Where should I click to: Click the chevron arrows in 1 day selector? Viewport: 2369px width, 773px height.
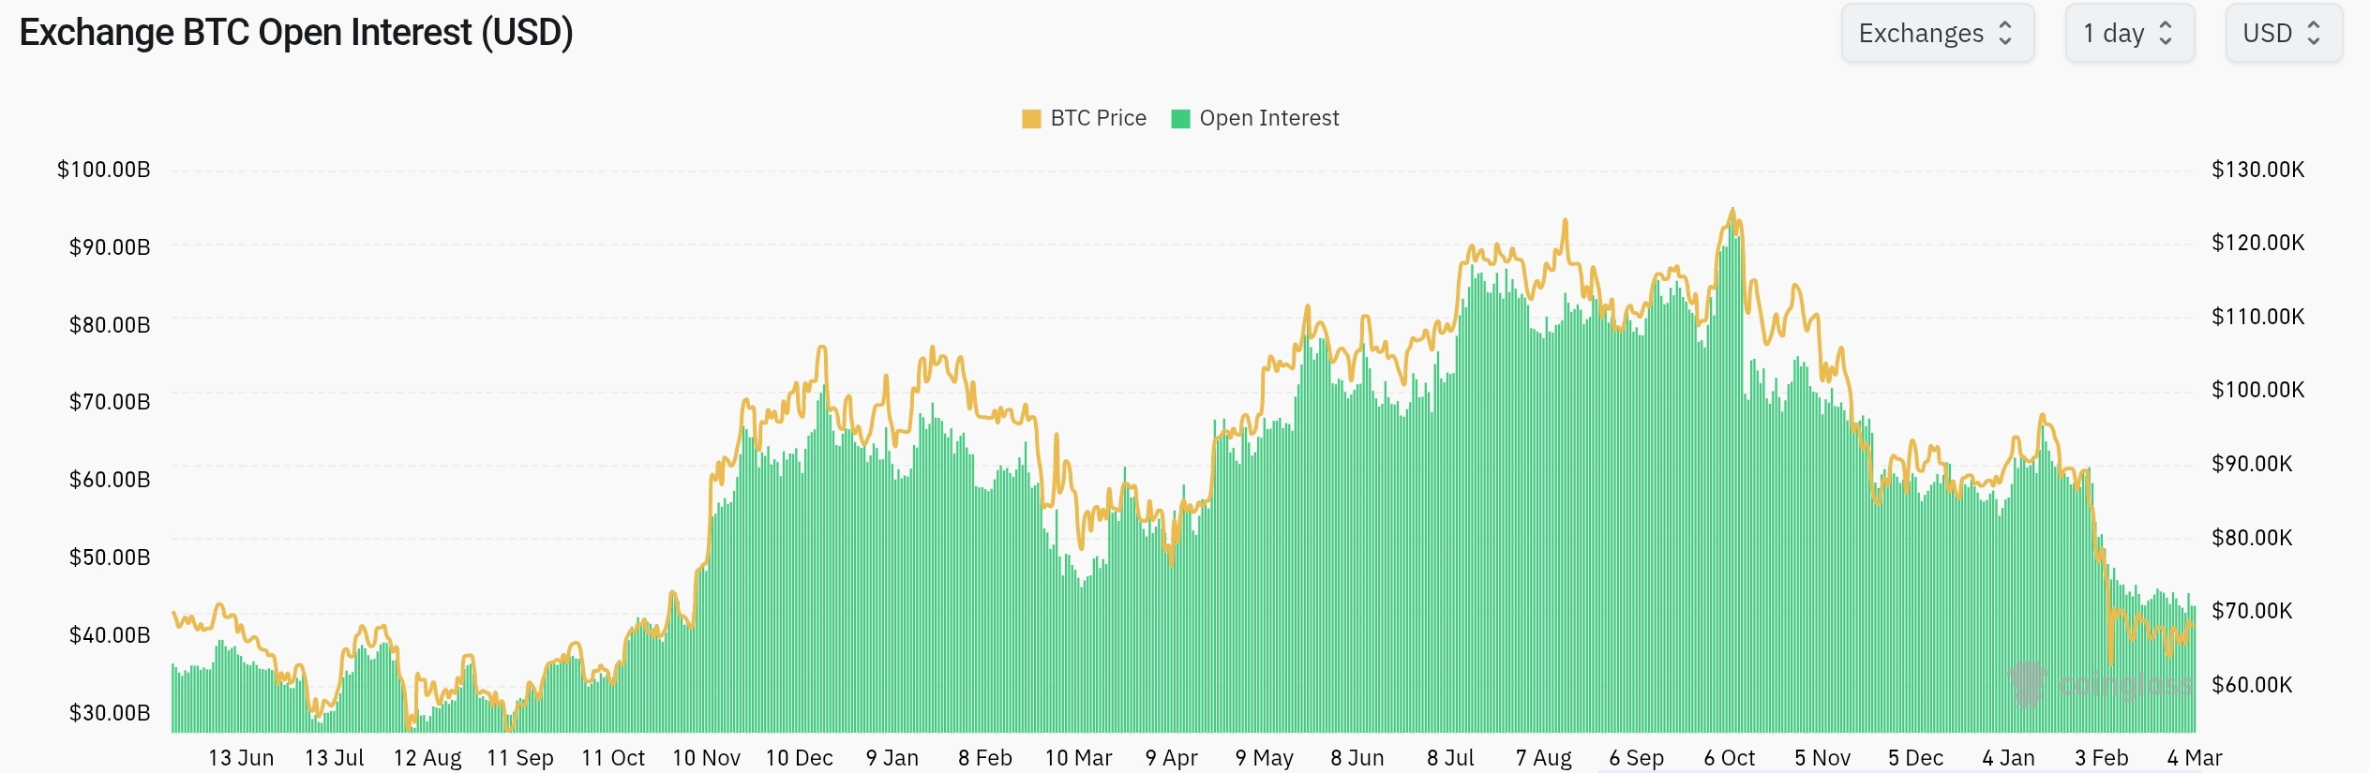(x=2166, y=34)
